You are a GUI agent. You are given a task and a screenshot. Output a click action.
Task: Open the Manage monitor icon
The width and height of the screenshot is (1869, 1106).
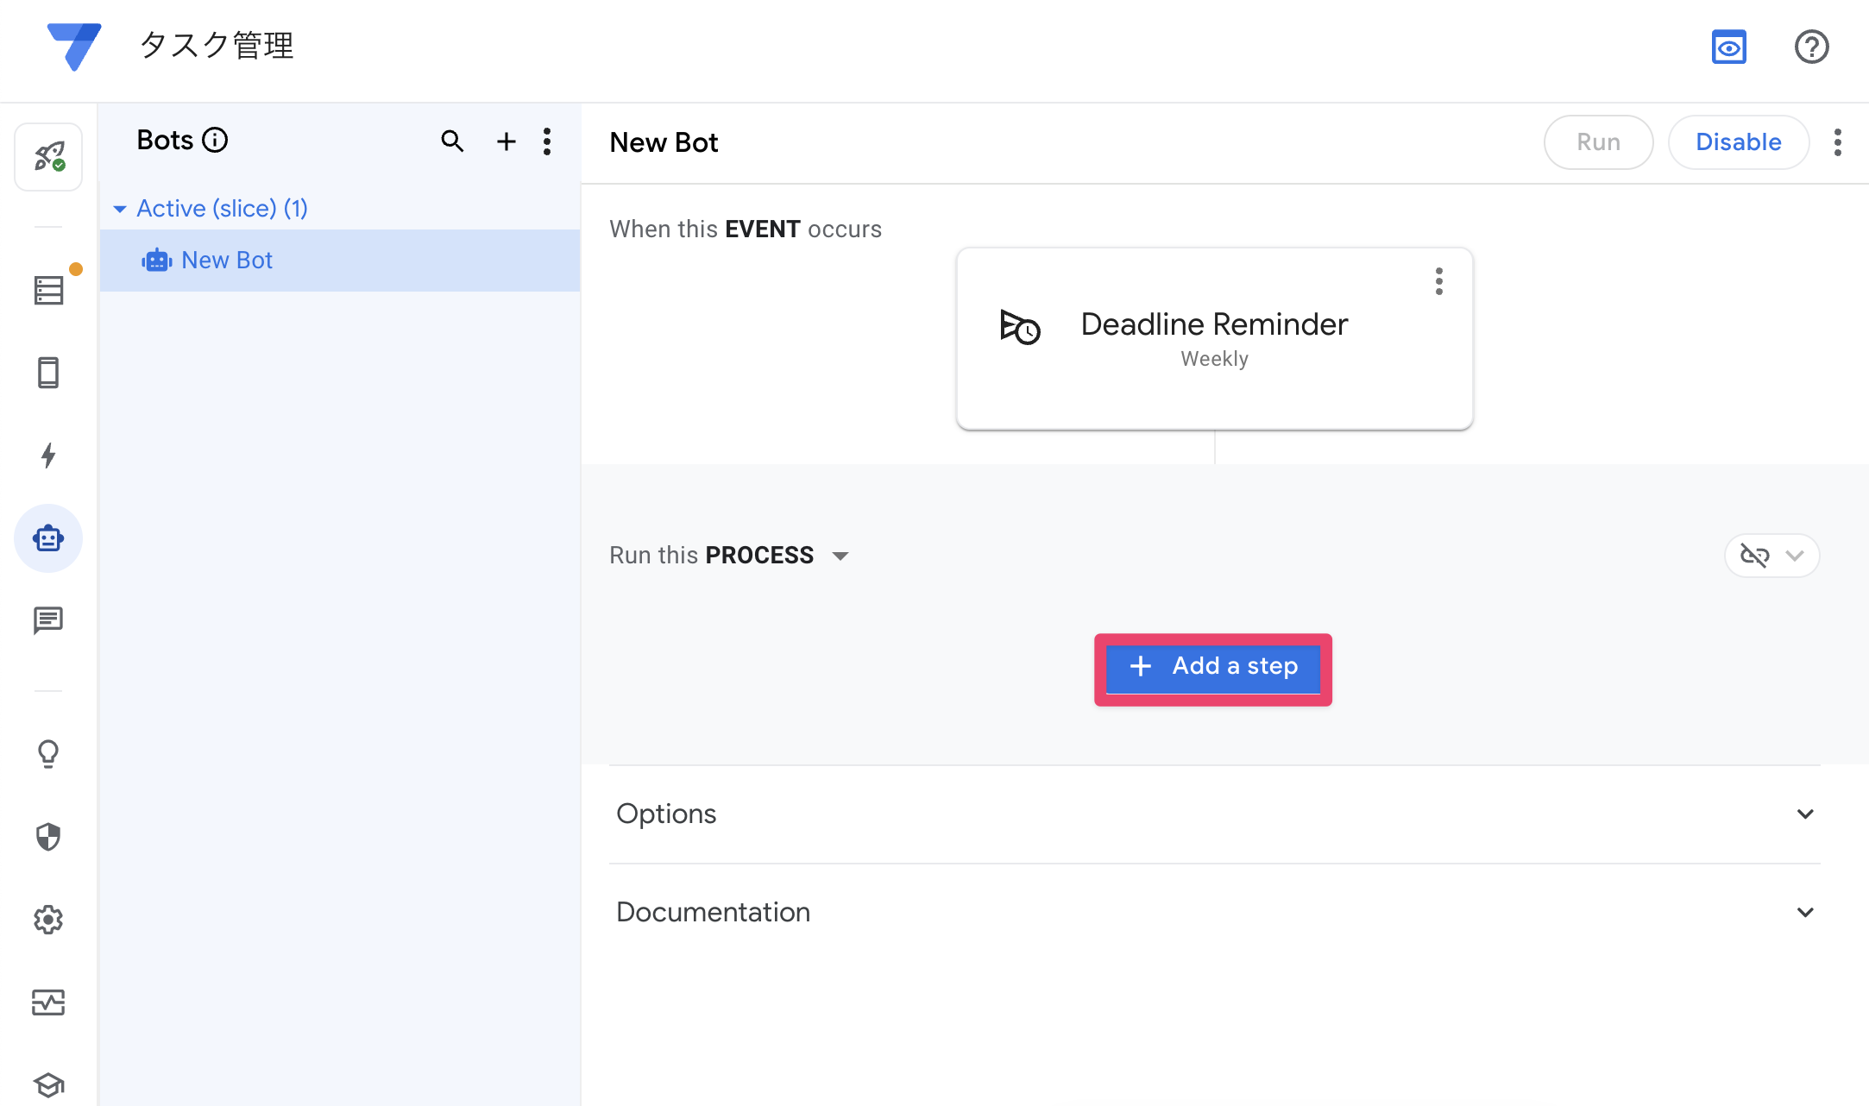(x=48, y=1002)
